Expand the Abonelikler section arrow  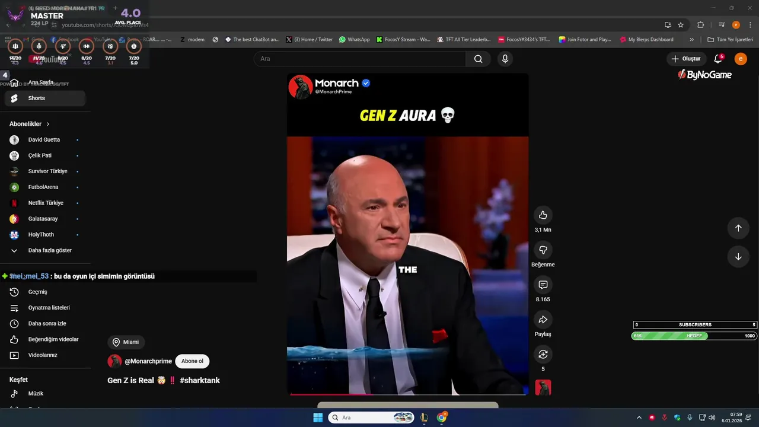[48, 124]
